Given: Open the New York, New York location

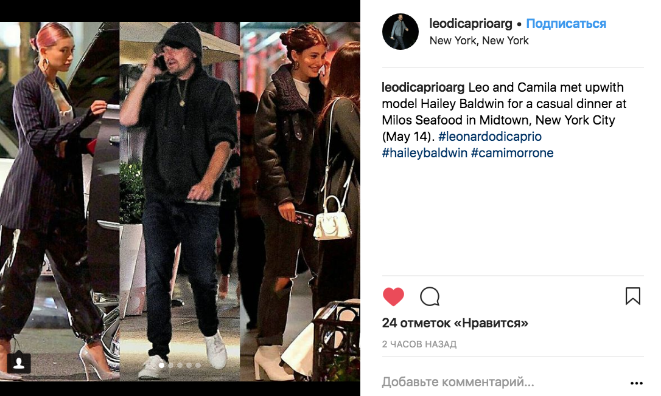Looking at the screenshot, I should (479, 41).
